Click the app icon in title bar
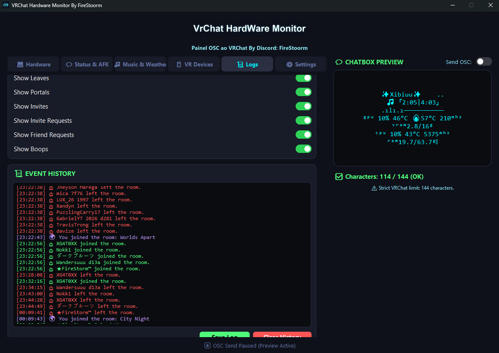Screen dimensions: 499x353 (6, 5)
